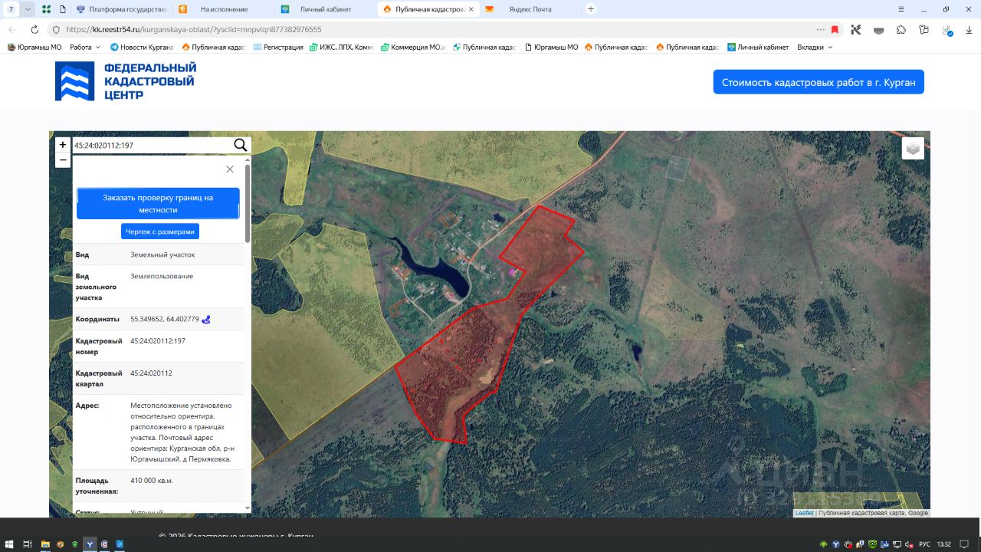Image resolution: width=981 pixels, height=552 pixels.
Task: Select area value 410 000 кв.м.
Action: click(x=152, y=481)
